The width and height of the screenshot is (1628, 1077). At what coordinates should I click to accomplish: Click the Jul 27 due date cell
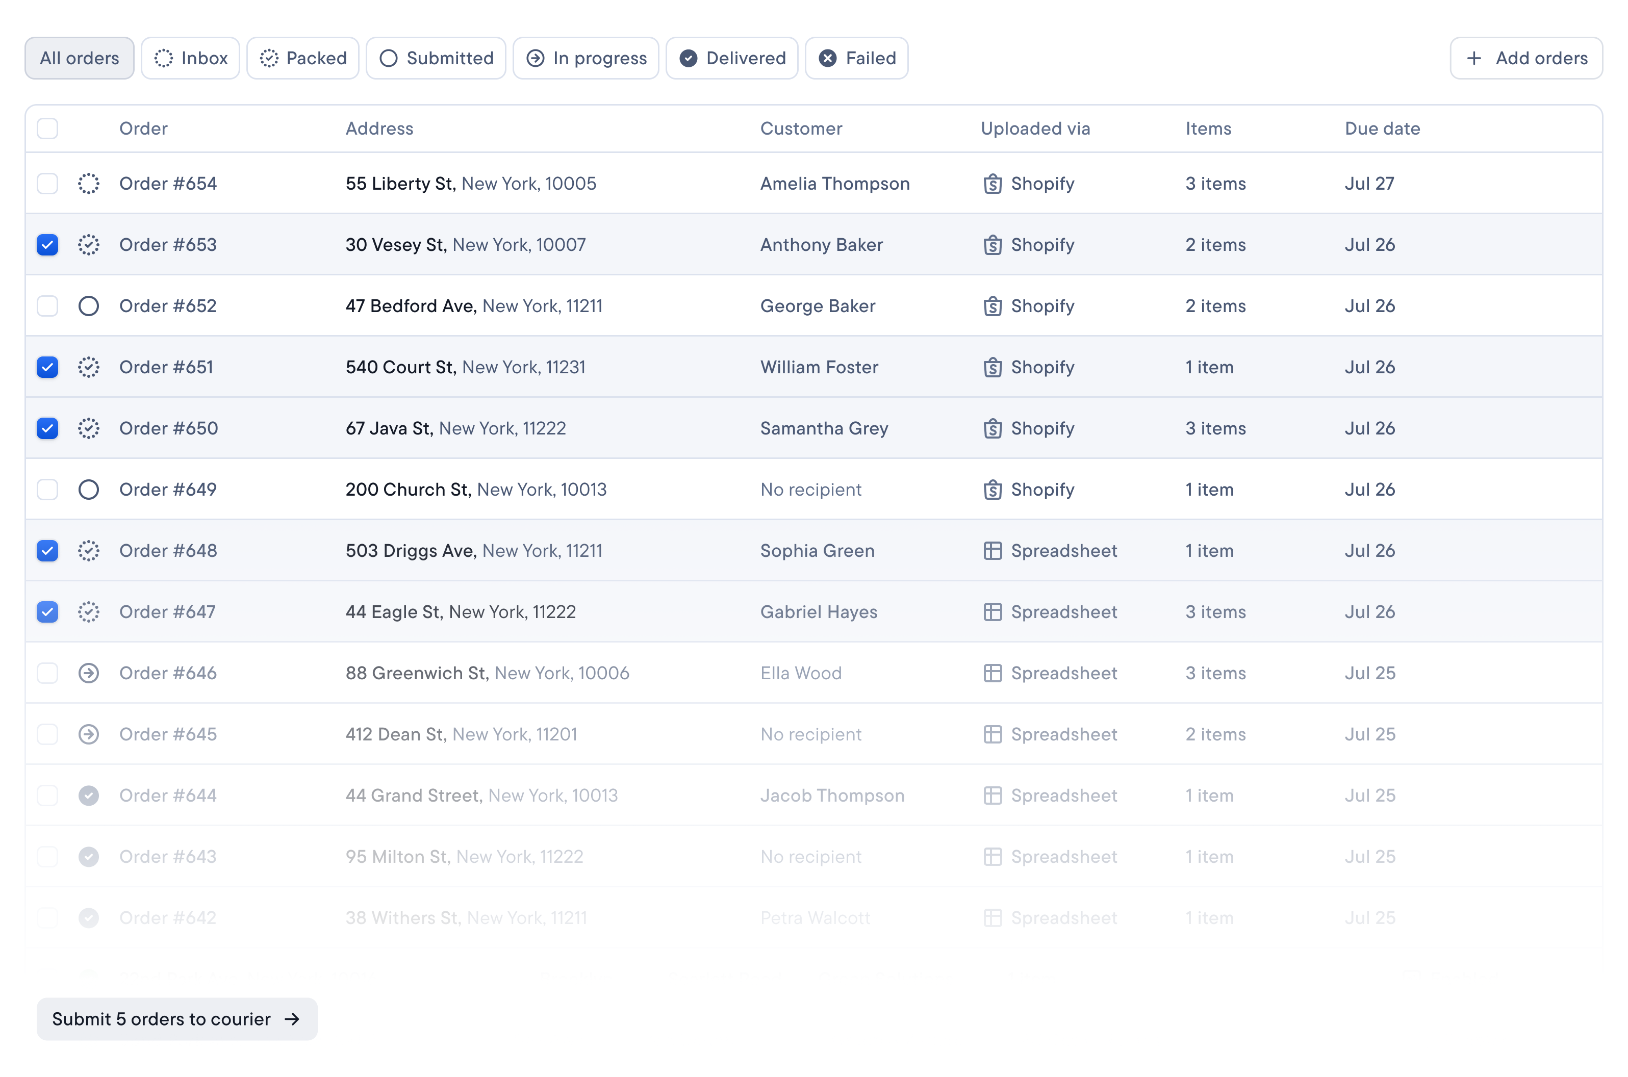(1370, 184)
